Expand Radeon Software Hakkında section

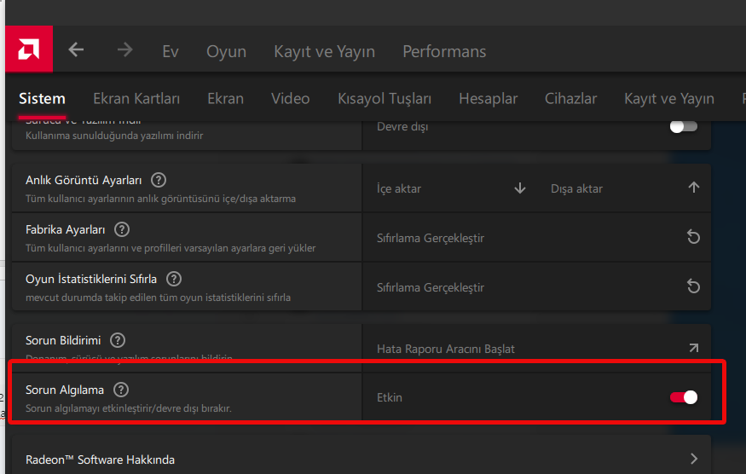point(694,460)
